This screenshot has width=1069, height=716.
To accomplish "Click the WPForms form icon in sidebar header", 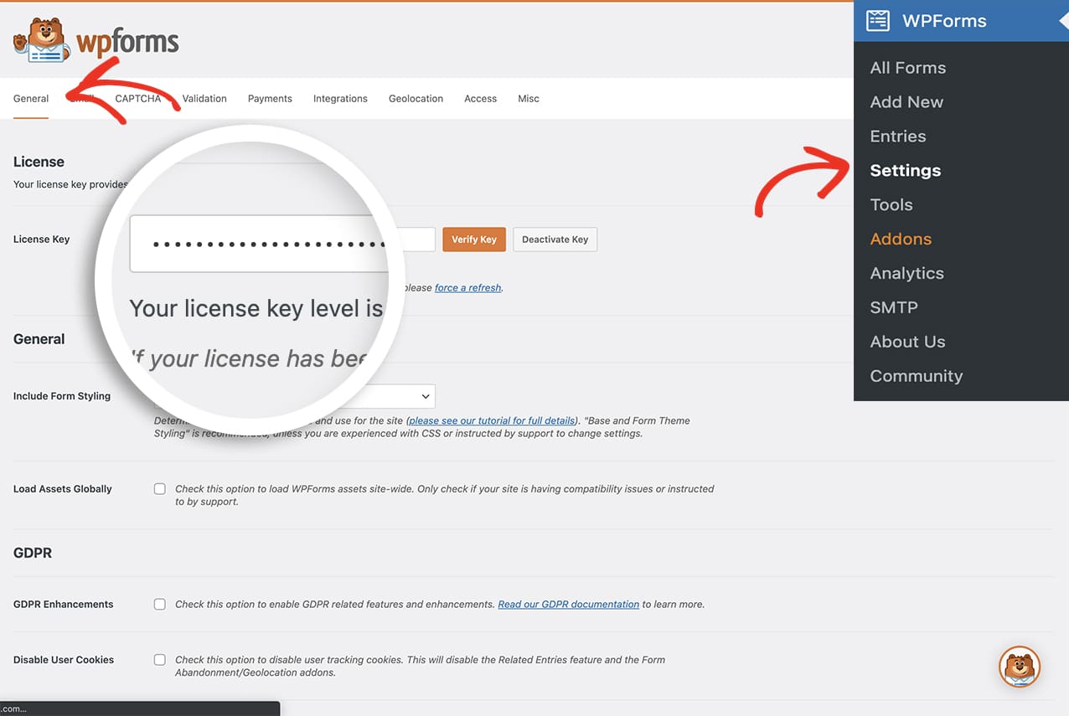I will point(878,21).
